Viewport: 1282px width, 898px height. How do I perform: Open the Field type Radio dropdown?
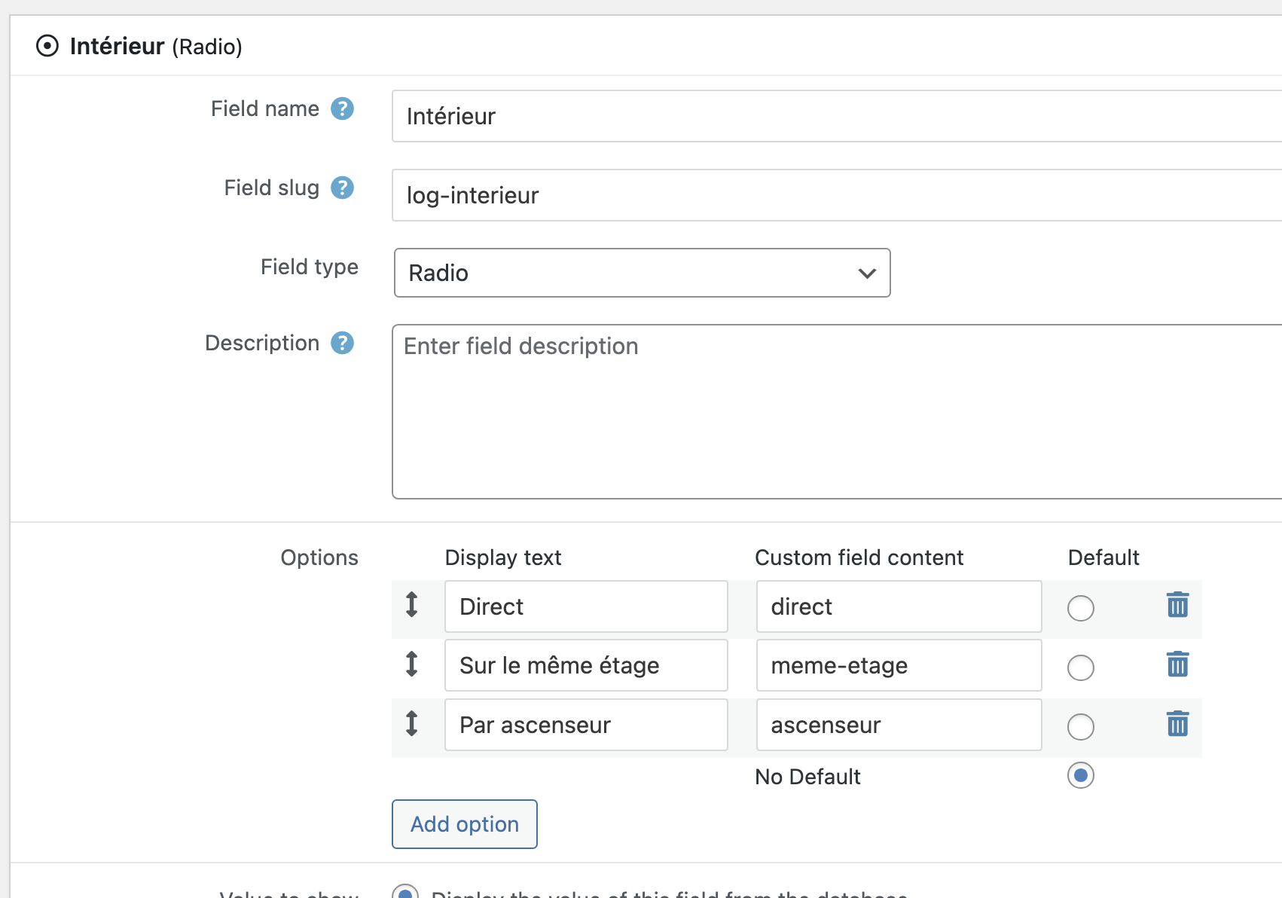pyautogui.click(x=642, y=273)
